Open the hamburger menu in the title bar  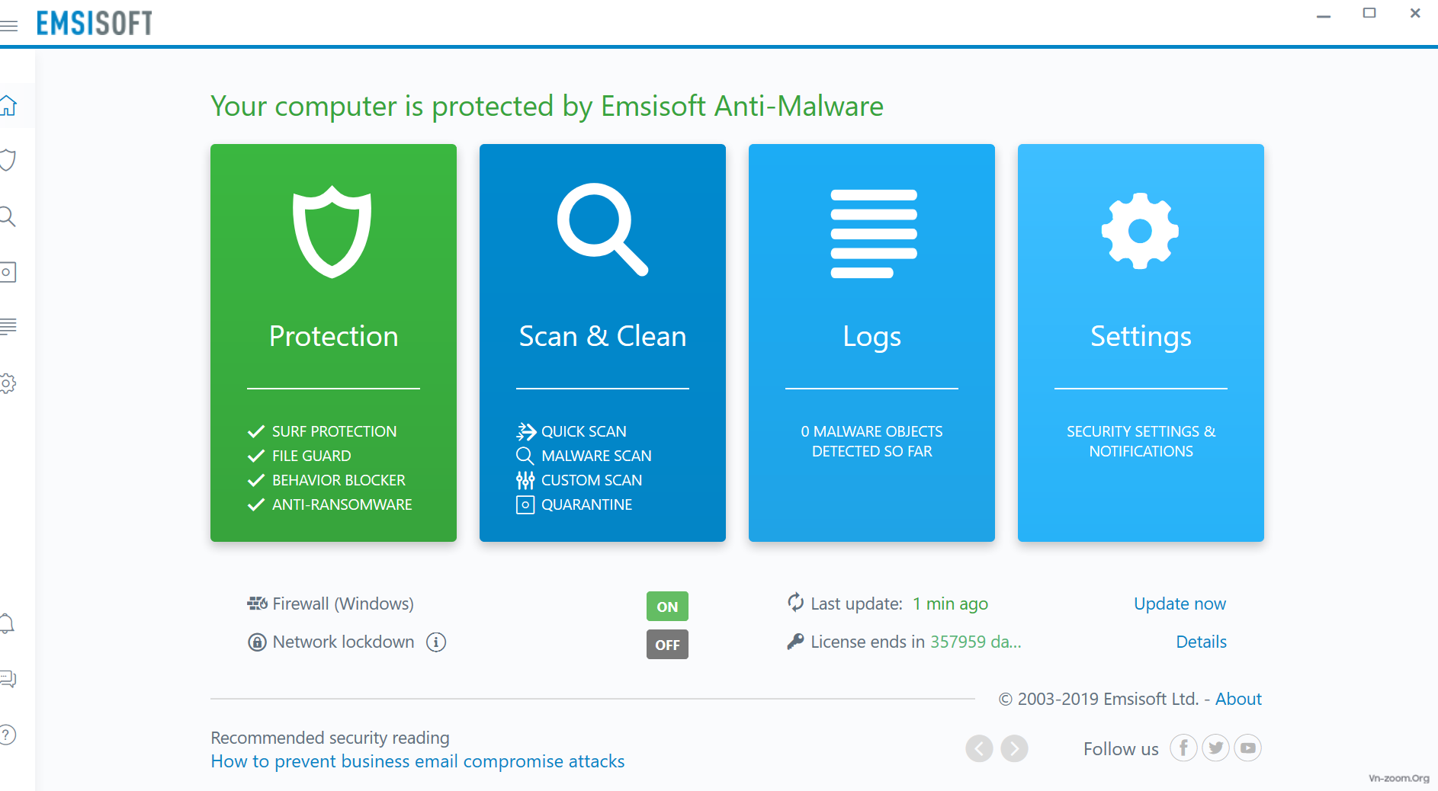tap(9, 26)
